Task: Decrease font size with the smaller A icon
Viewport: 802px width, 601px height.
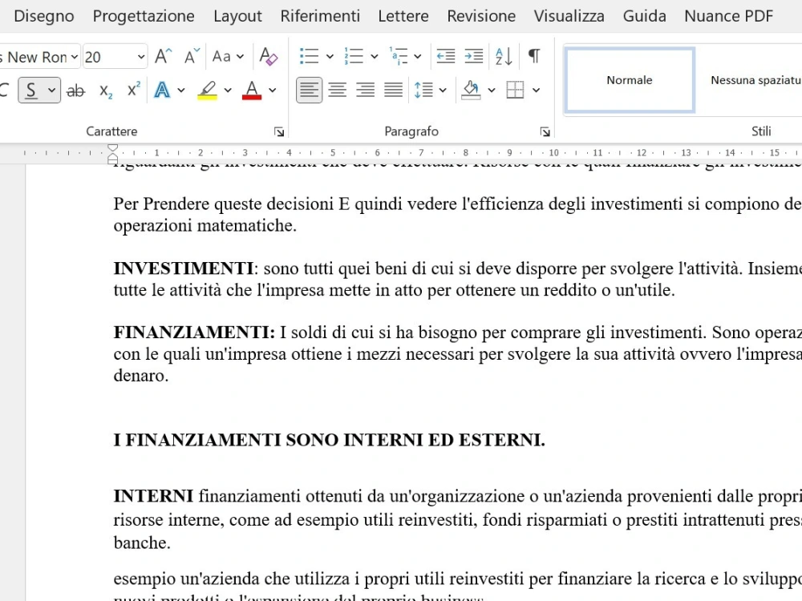Action: click(x=192, y=56)
